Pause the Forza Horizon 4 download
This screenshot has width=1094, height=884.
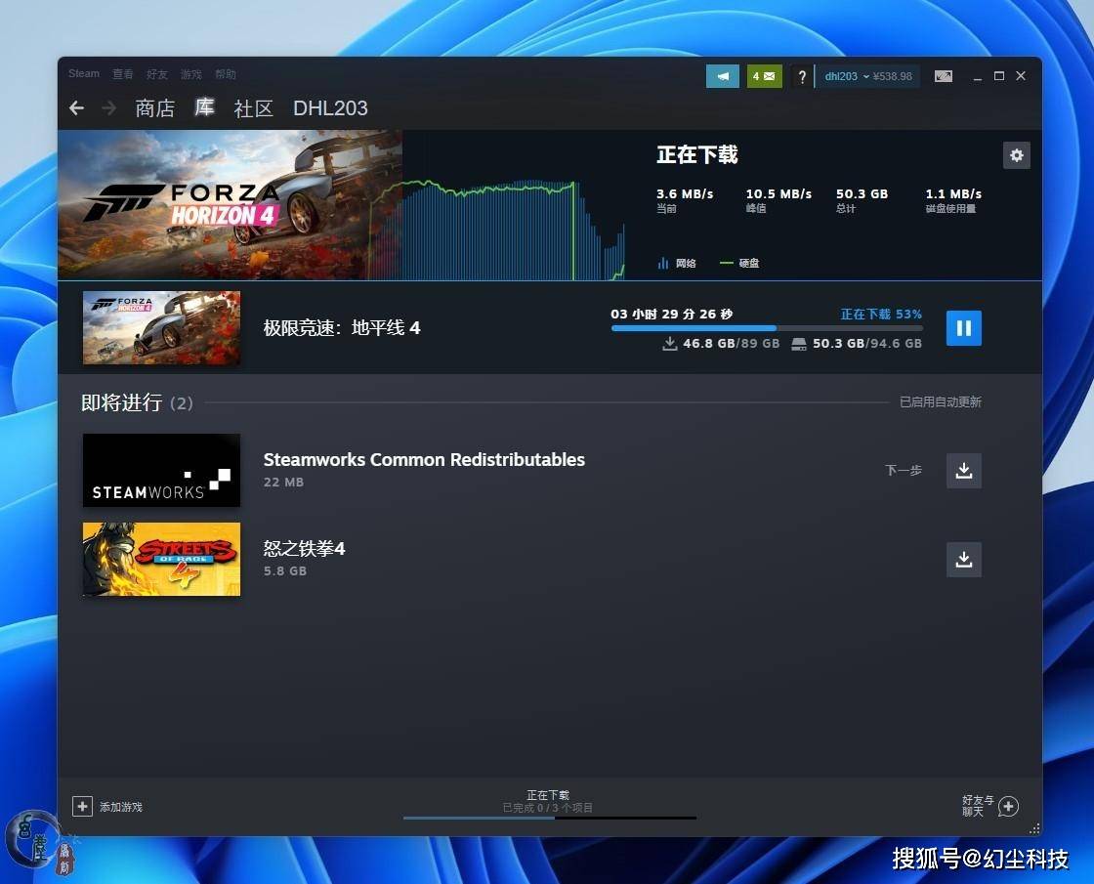coord(963,328)
